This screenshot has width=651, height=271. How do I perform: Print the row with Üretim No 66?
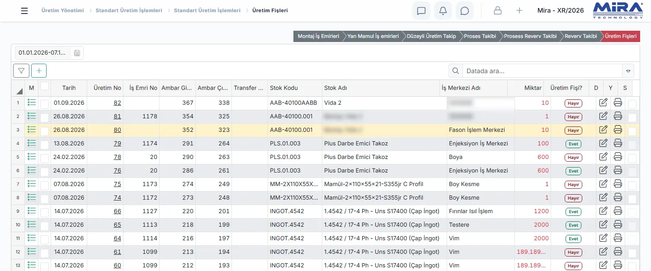[618, 211]
